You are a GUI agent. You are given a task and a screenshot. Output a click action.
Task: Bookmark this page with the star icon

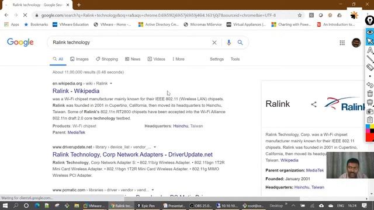point(300,15)
